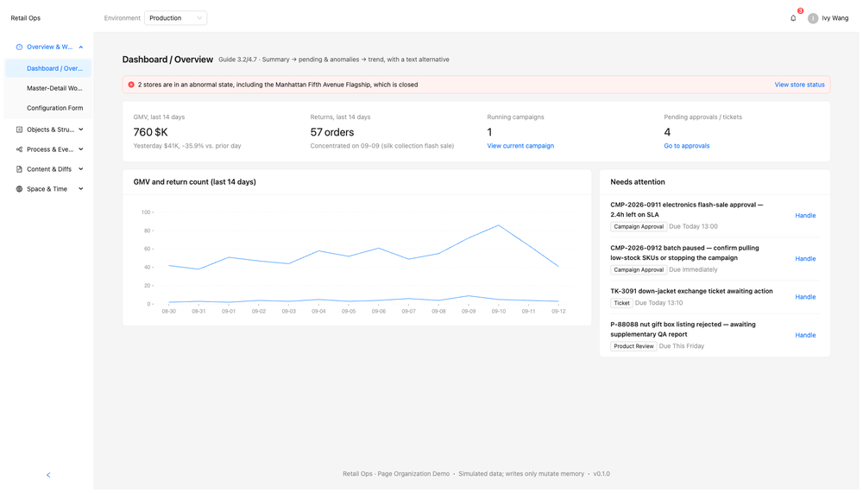Open the Environment Production dropdown
Image resolution: width=863 pixels, height=493 pixels.
(x=175, y=18)
